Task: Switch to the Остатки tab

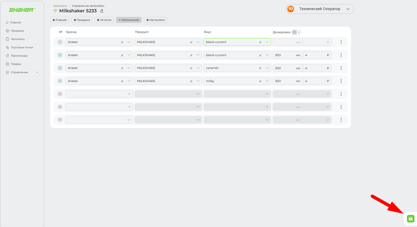Action: [104, 20]
